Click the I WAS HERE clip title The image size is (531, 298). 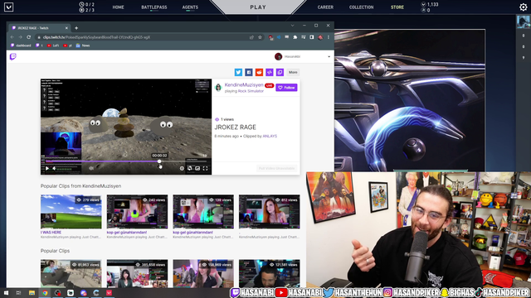(51, 233)
